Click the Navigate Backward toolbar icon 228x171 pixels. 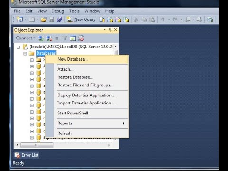pyautogui.click(x=188, y=19)
